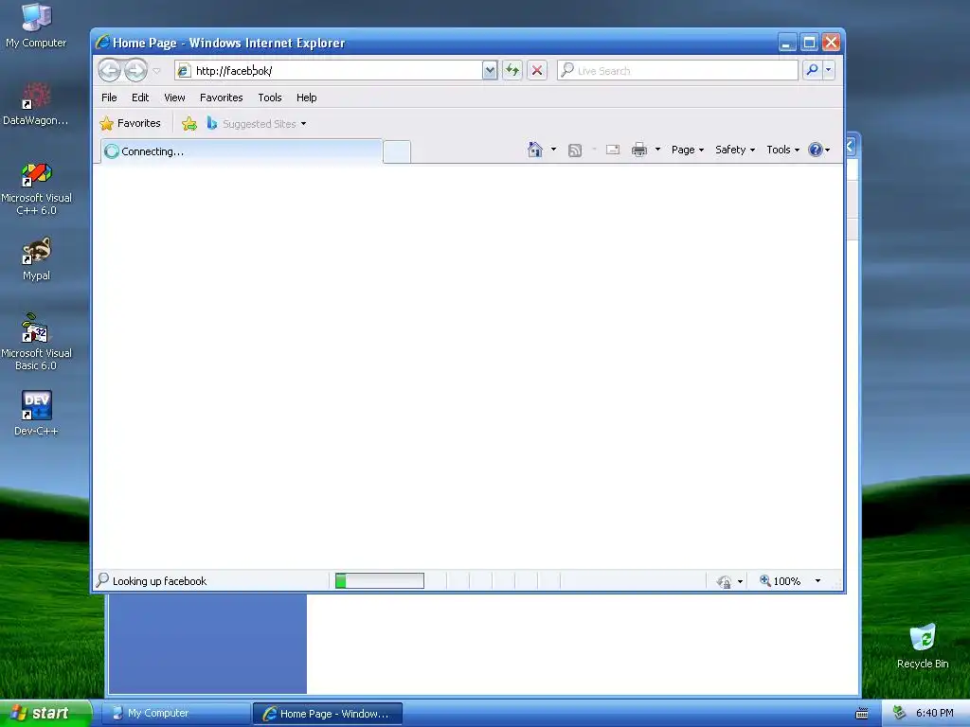
Task: Open the Page command bar menu
Action: point(688,150)
